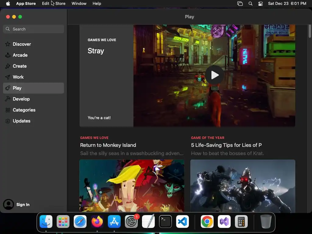Open the App Store menu
Viewport: 312px width, 234px height.
pos(26,3)
